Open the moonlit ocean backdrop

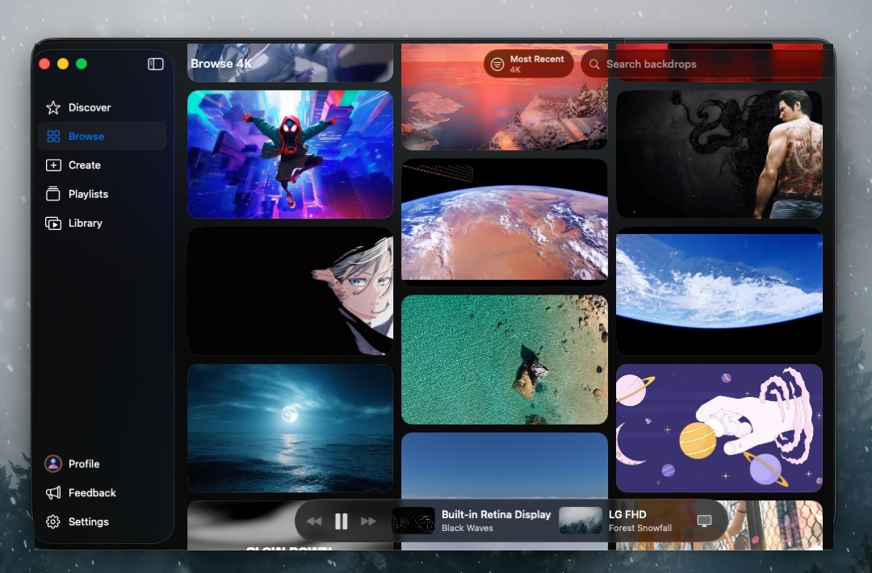point(291,428)
